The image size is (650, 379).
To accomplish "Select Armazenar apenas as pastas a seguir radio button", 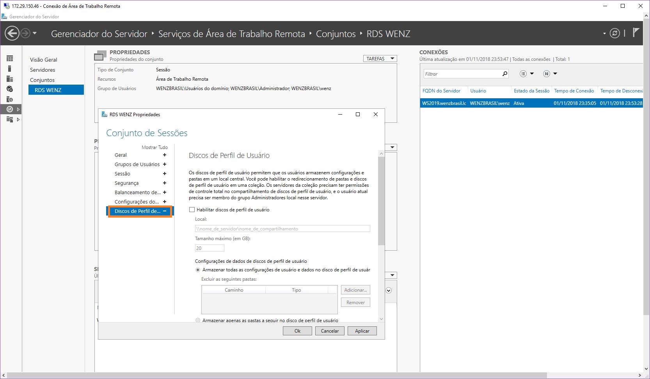I will coord(198,320).
